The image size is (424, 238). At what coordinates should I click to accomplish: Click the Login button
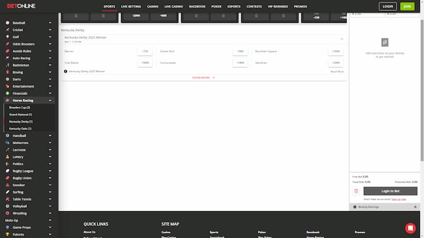pos(388,6)
